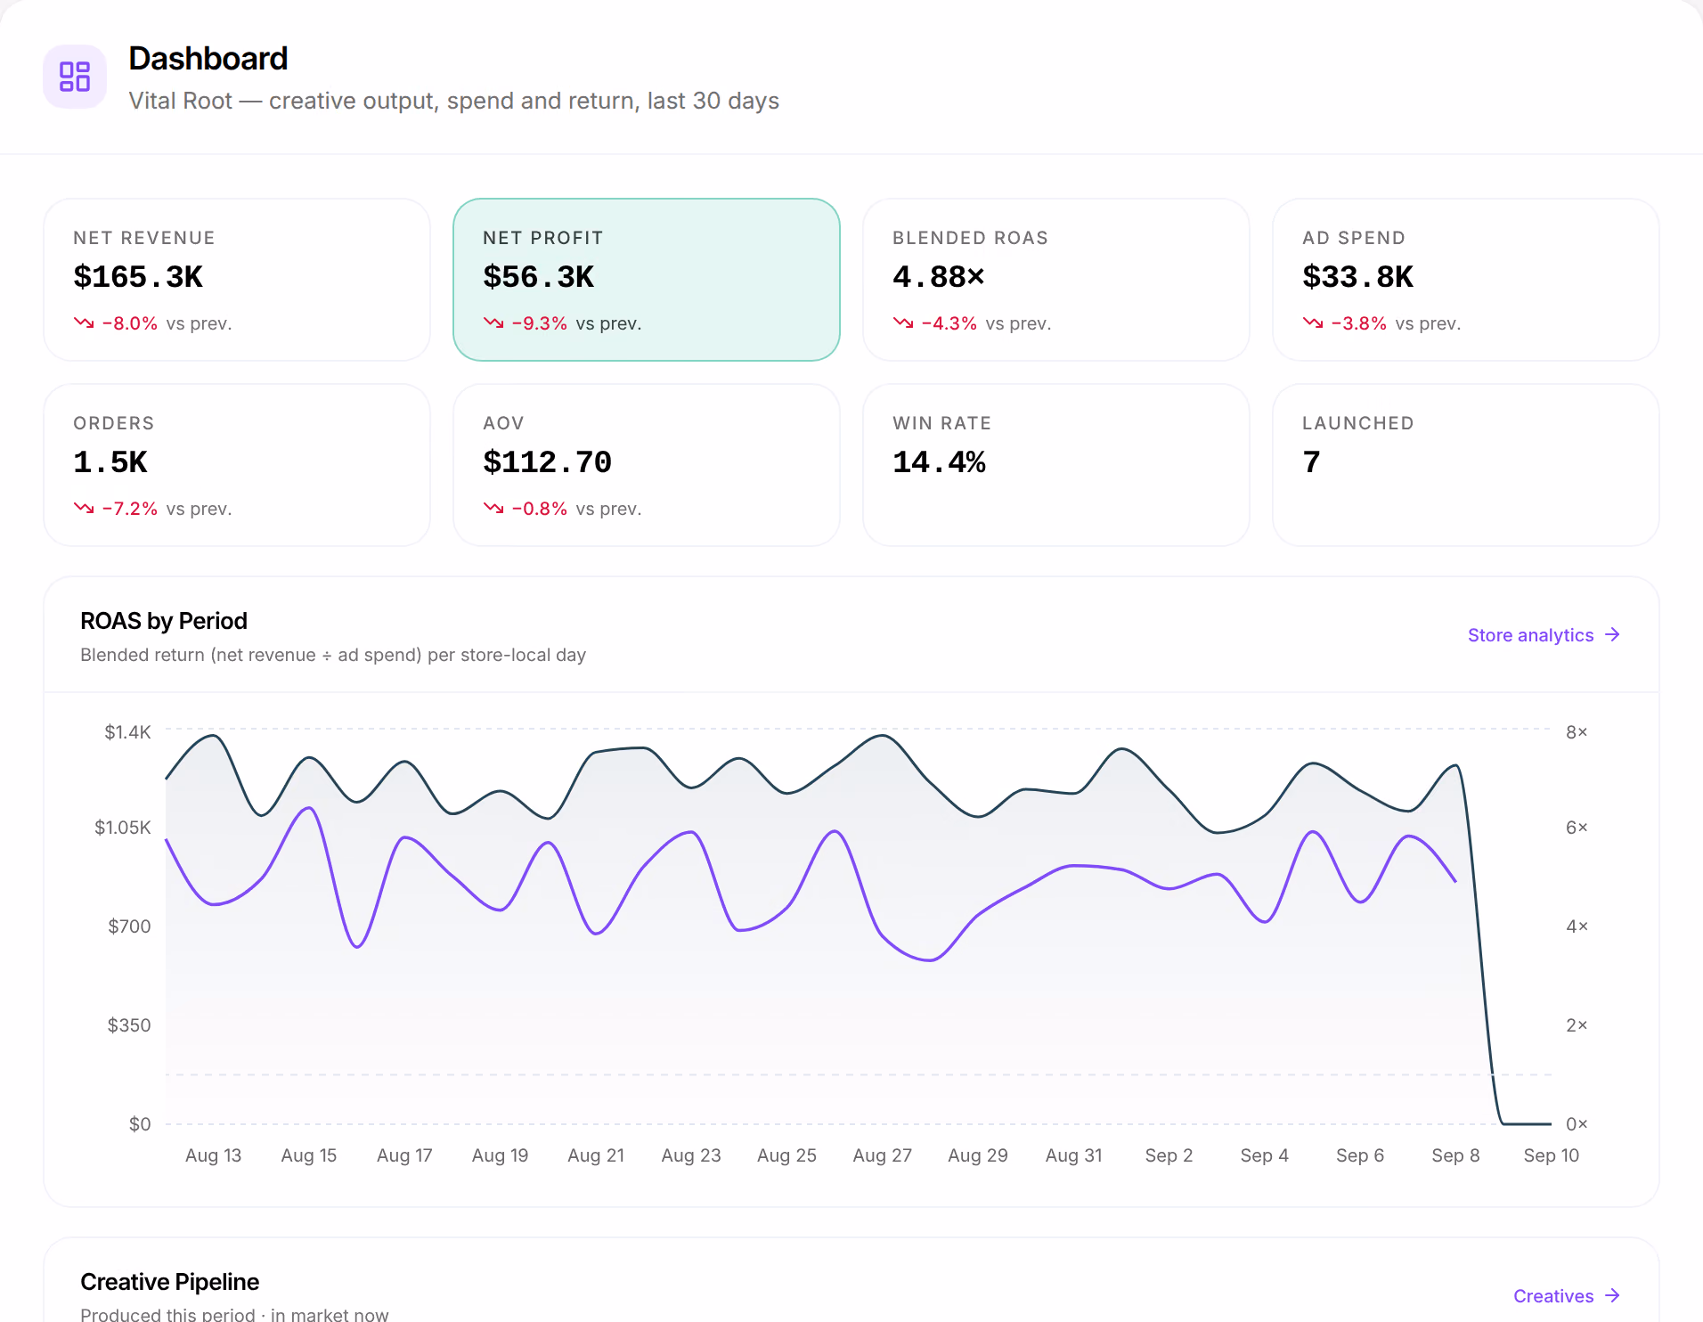This screenshot has width=1703, height=1322.
Task: Click the down-trend icon on Net Revenue card
Action: point(84,323)
